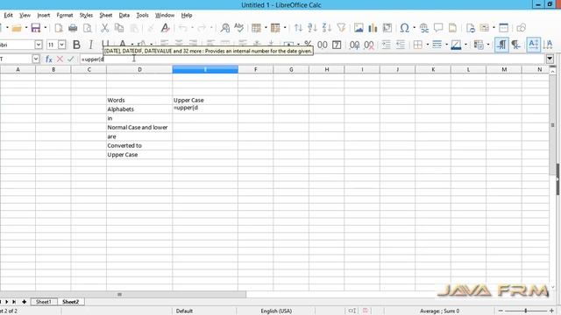Click the zoom slider handle
Viewport: 561px width, 315px height.
[x=526, y=311]
